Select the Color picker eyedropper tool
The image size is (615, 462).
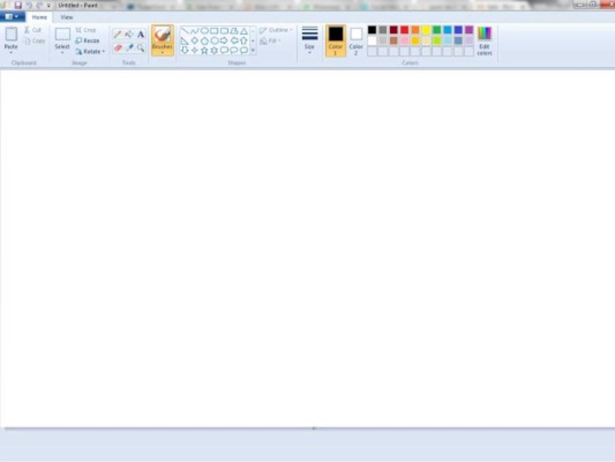click(x=129, y=48)
